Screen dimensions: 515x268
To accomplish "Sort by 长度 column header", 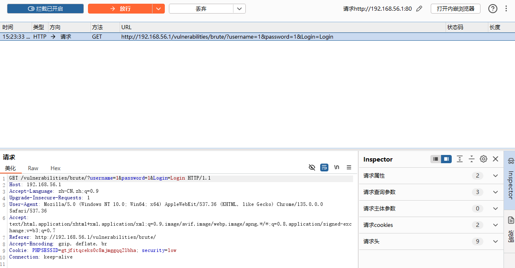I will tap(501, 27).
